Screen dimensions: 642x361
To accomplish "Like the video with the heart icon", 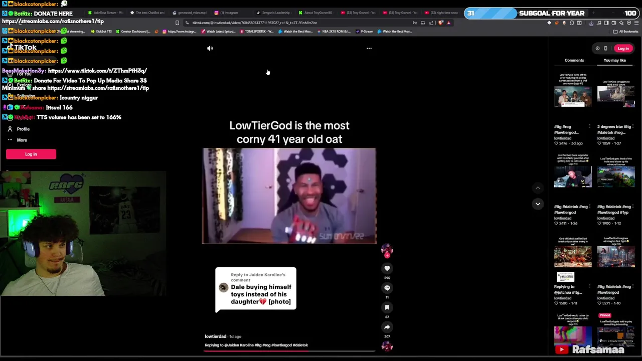I will click(x=387, y=268).
